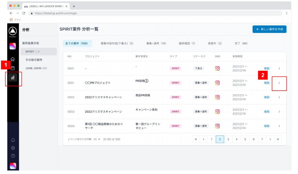
Task: Click the 下書き status badge
Action: [x=198, y=68]
